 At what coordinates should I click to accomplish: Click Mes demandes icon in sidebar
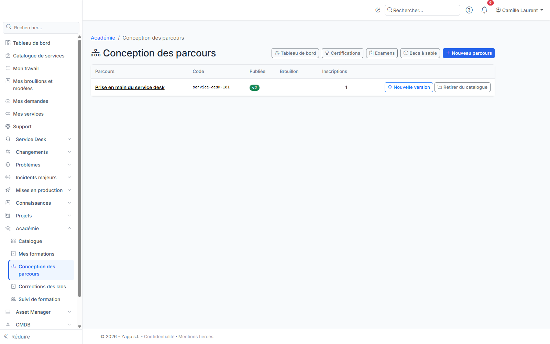8,101
